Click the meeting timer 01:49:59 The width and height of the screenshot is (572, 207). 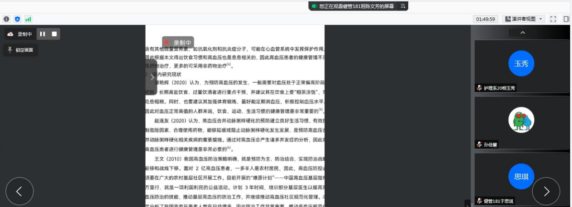[x=485, y=19]
